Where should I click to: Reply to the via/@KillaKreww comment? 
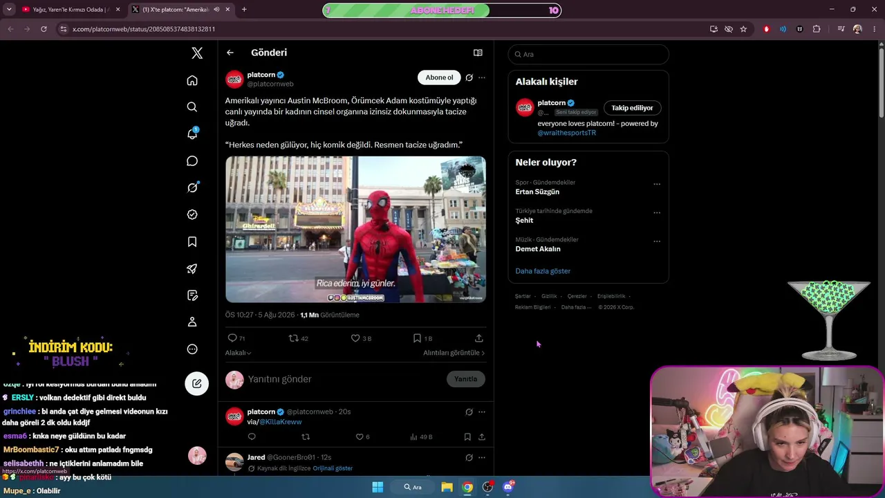click(252, 437)
